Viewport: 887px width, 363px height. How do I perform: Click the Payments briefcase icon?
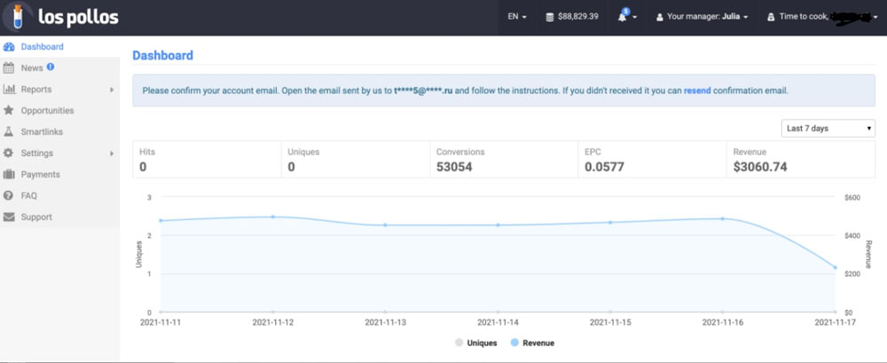point(9,174)
